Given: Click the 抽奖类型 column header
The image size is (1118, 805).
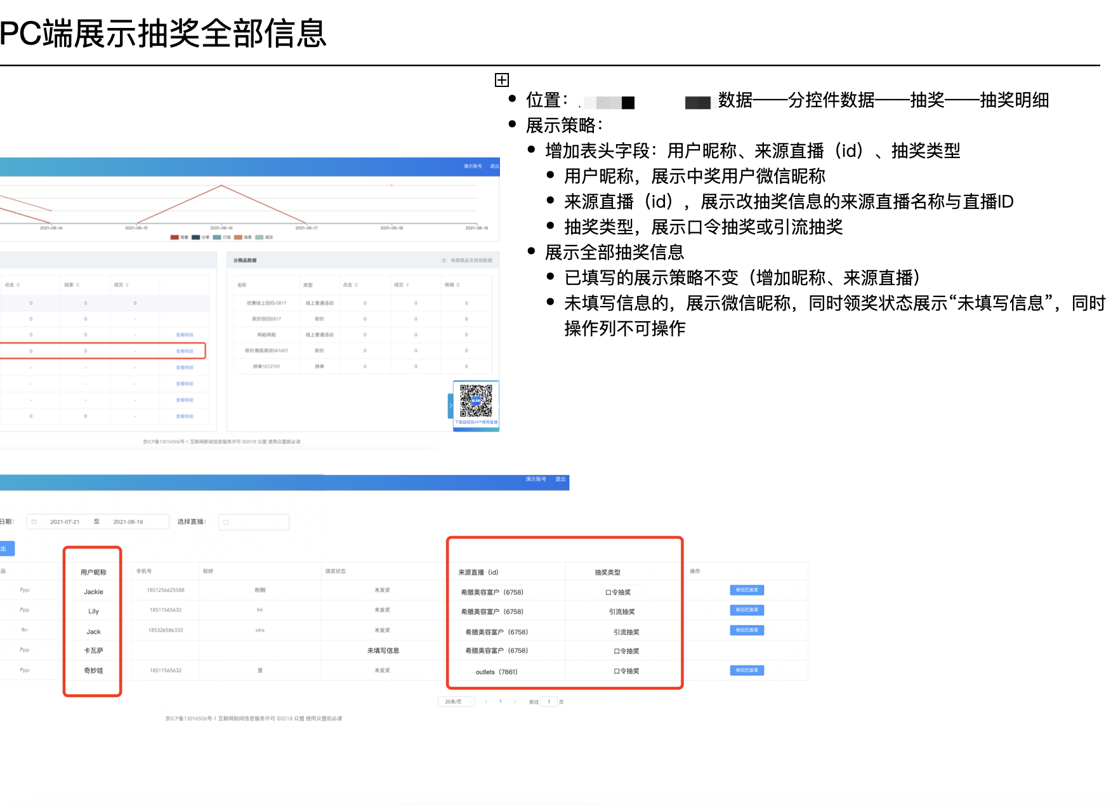Looking at the screenshot, I should click(608, 572).
